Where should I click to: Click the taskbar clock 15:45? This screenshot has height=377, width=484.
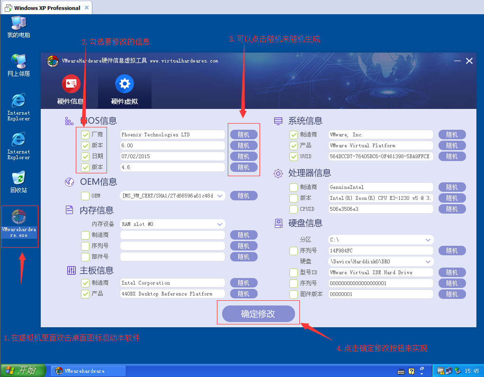click(472, 371)
